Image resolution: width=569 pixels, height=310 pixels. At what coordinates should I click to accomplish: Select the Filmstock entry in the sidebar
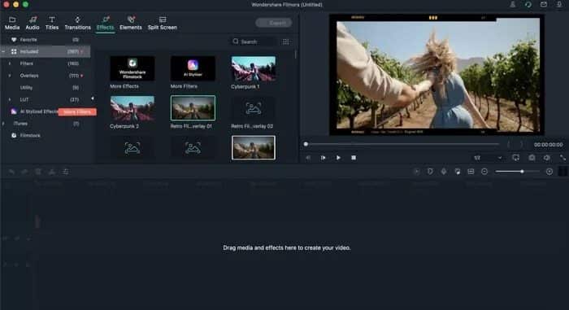[x=26, y=136]
